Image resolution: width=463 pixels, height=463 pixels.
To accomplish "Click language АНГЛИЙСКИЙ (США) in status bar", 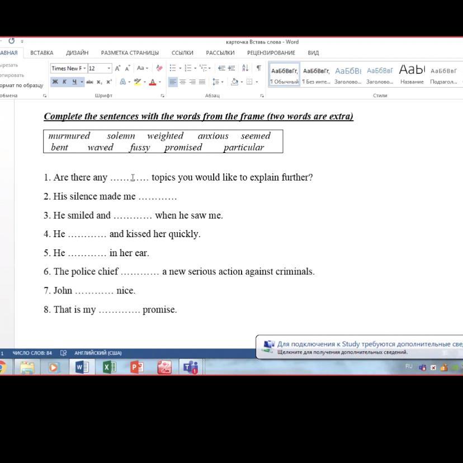I will [x=98, y=353].
